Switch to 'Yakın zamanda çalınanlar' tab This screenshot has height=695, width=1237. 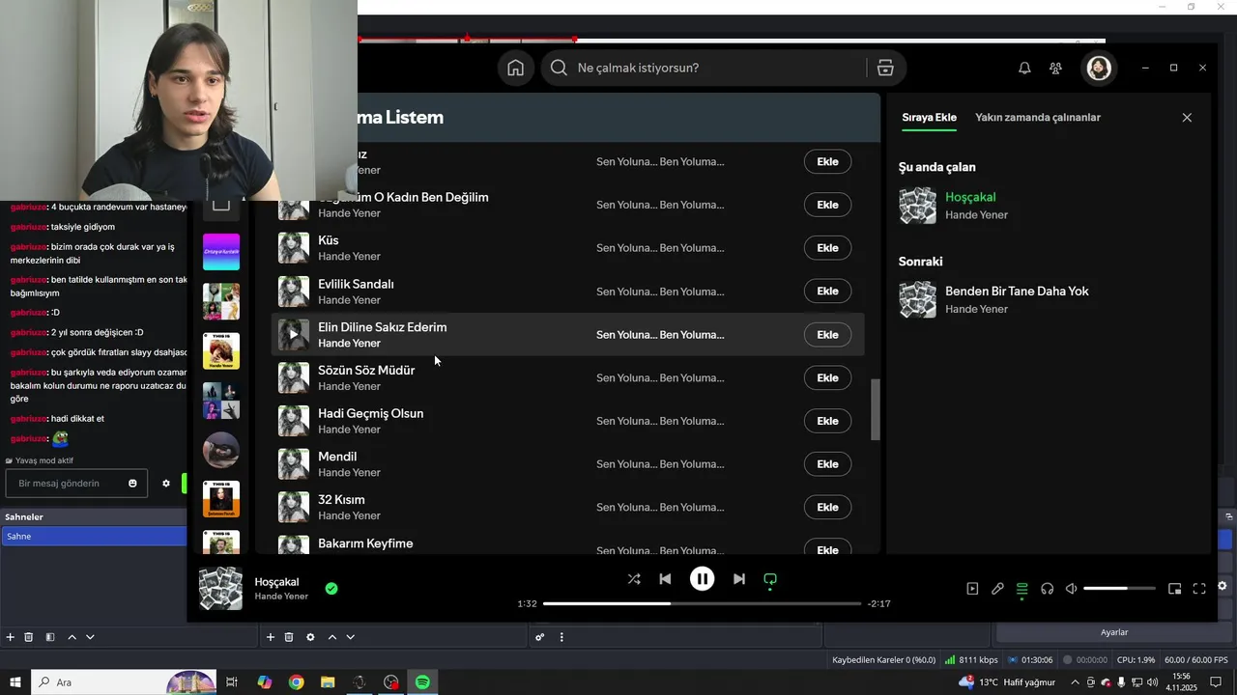(x=1038, y=118)
